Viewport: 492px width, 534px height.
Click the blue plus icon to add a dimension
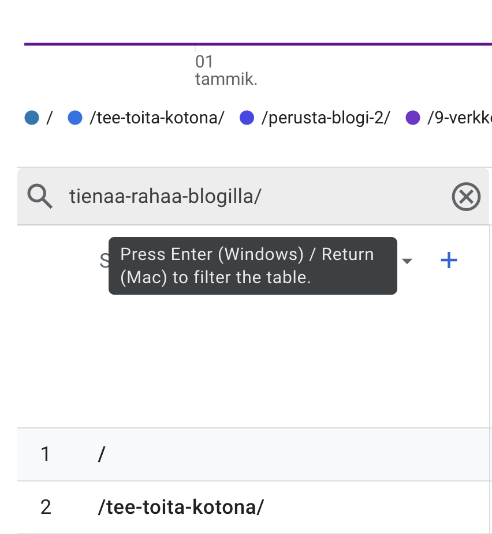click(449, 261)
